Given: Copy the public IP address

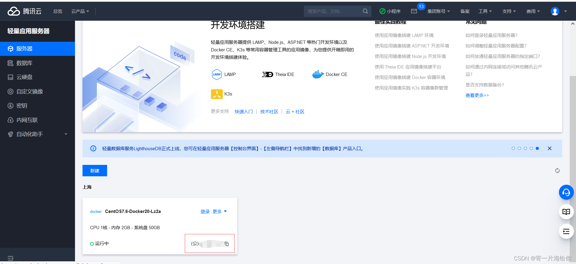Looking at the screenshot, I should pos(227,244).
